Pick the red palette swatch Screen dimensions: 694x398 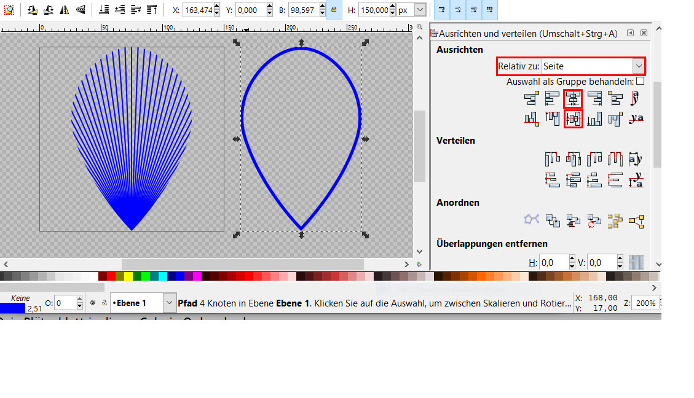coord(111,276)
